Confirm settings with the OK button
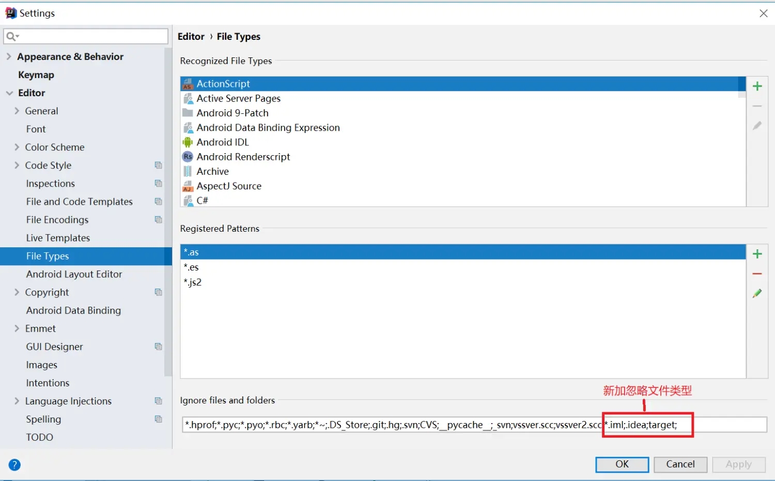This screenshot has height=481, width=775. click(622, 464)
